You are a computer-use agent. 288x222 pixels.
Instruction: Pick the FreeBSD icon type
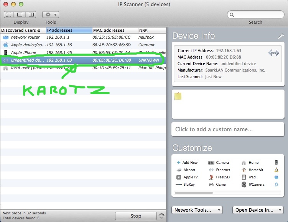pyautogui.click(x=219, y=177)
